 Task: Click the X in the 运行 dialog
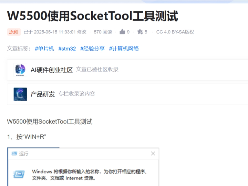coord(153,154)
